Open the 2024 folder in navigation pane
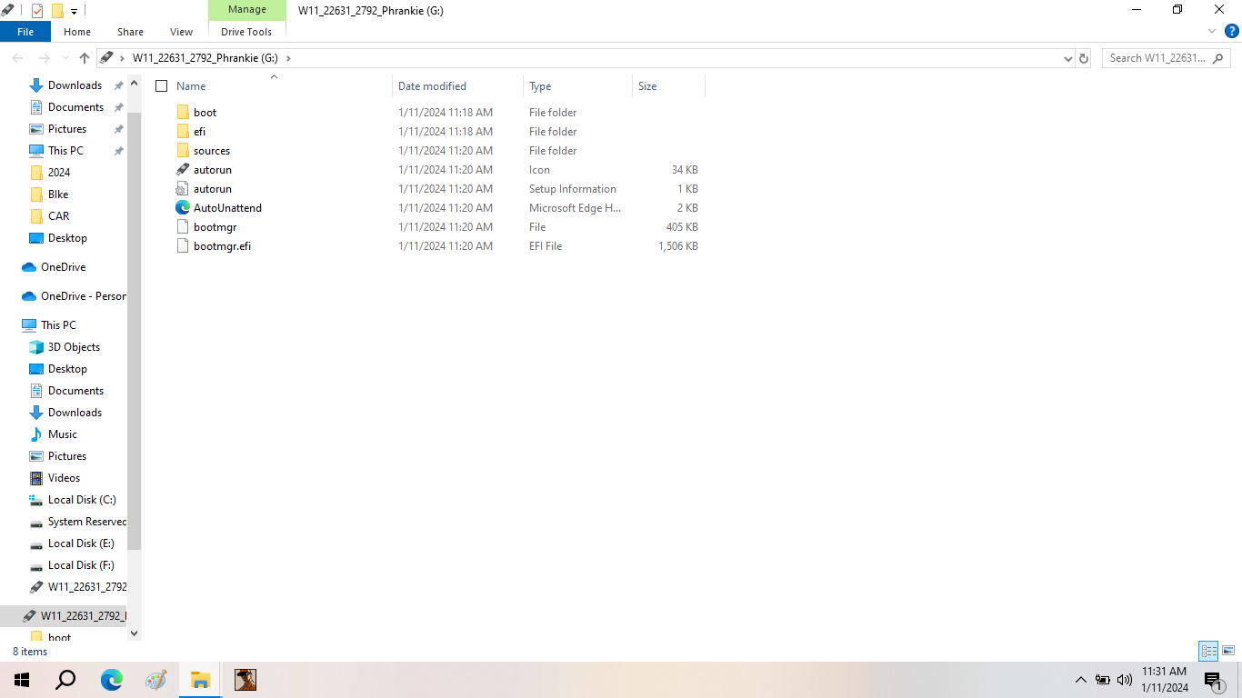Image resolution: width=1242 pixels, height=698 pixels. pos(59,173)
